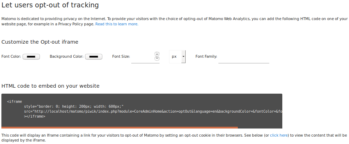The image size is (349, 144).
Task: Open the Font Color picker swatch
Action: point(31,57)
